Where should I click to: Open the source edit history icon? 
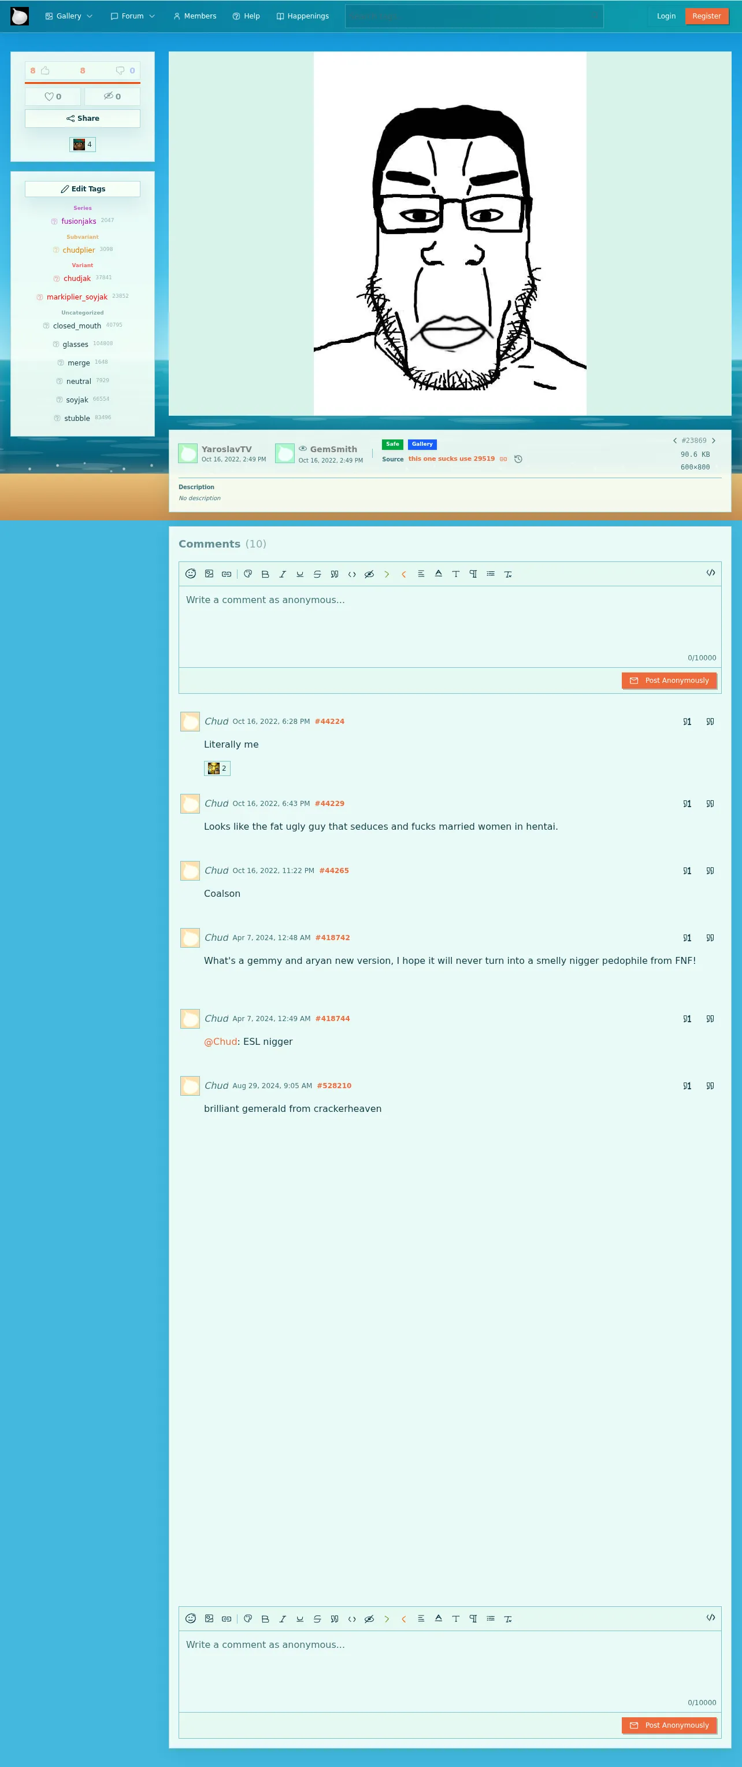[518, 459]
